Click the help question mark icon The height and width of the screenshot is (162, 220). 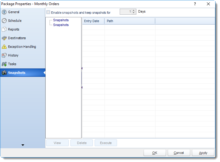tap(195, 4)
